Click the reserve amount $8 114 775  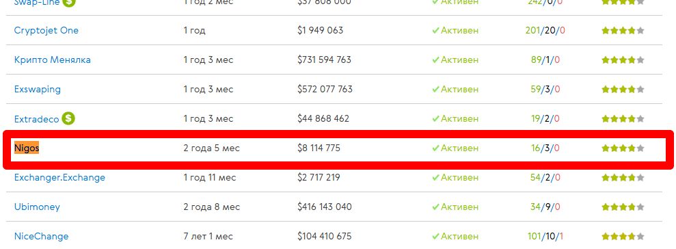pyautogui.click(x=319, y=148)
